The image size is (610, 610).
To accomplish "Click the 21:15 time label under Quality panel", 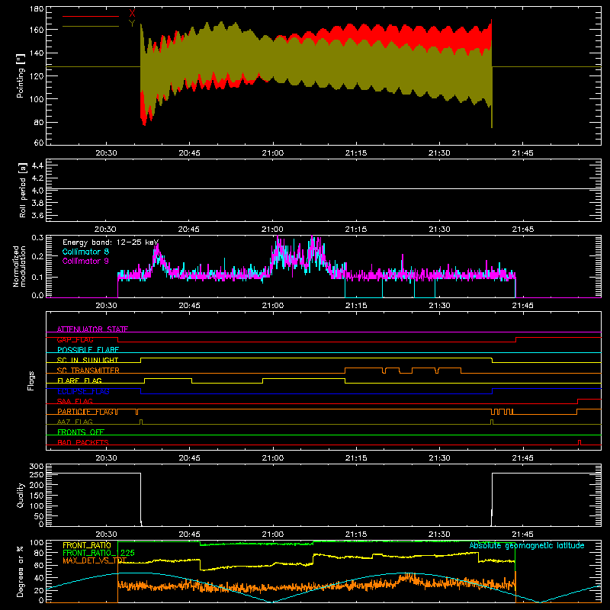I will (x=356, y=535).
